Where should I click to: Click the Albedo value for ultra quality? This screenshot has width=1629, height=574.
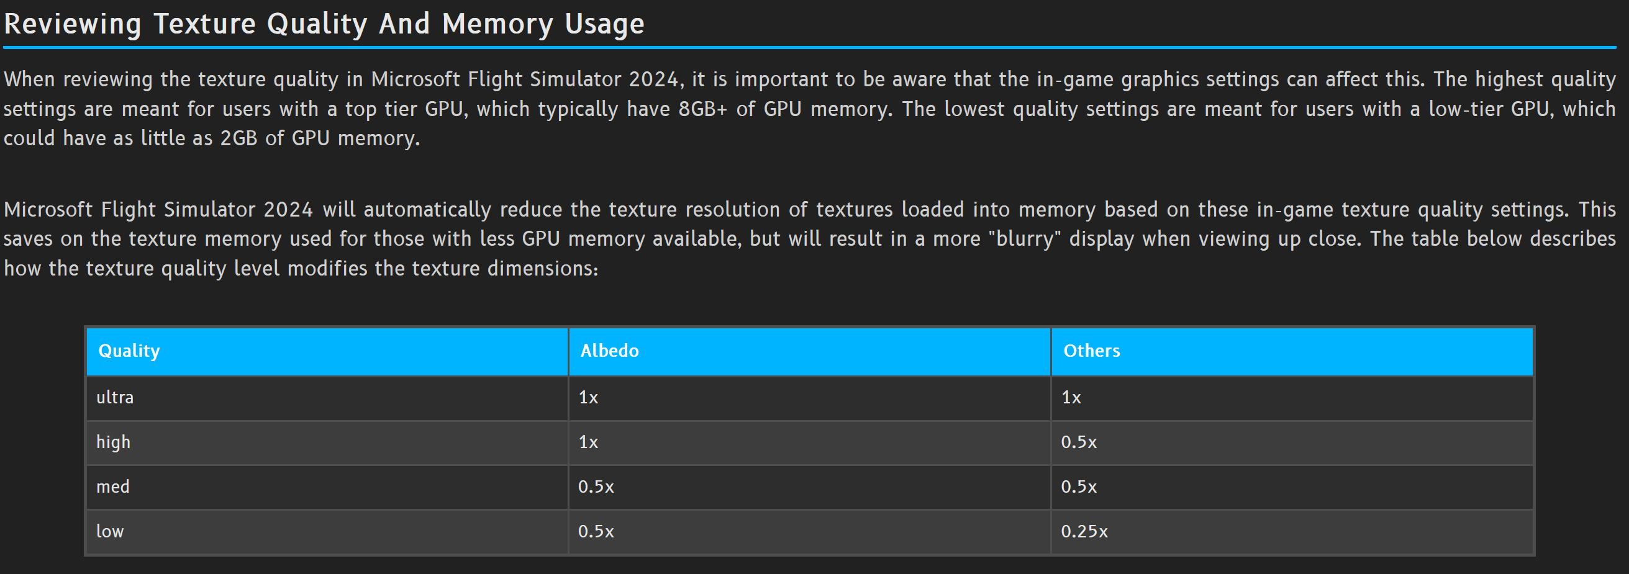coord(588,398)
